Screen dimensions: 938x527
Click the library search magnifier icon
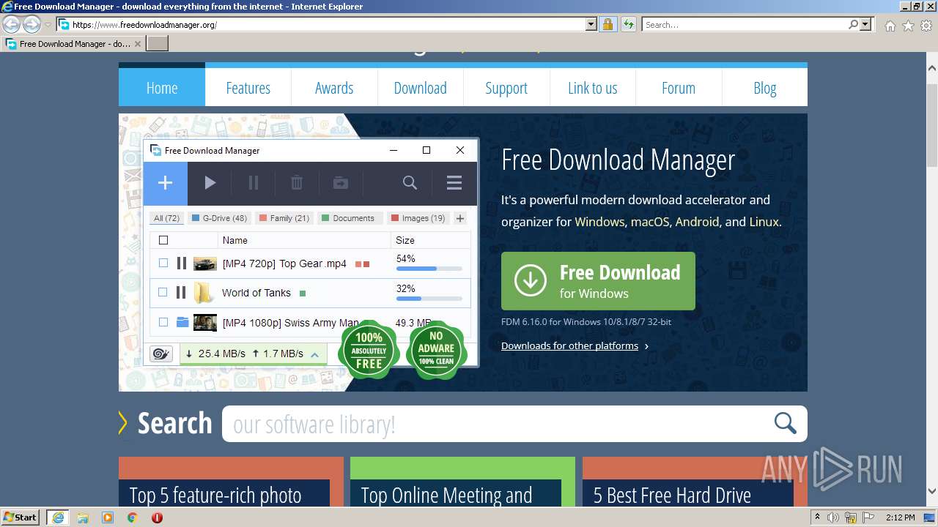[x=785, y=423]
